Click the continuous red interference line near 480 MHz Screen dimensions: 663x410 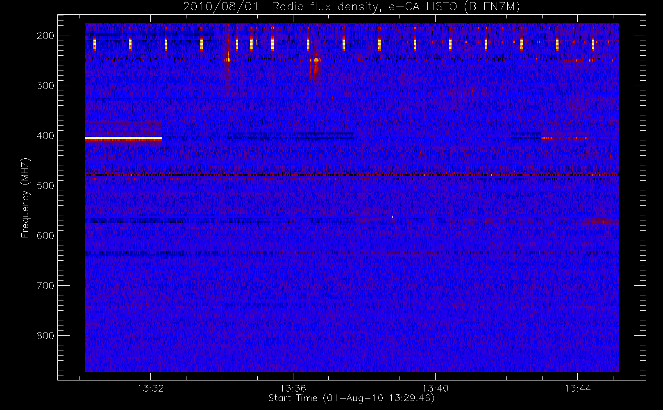352,175
